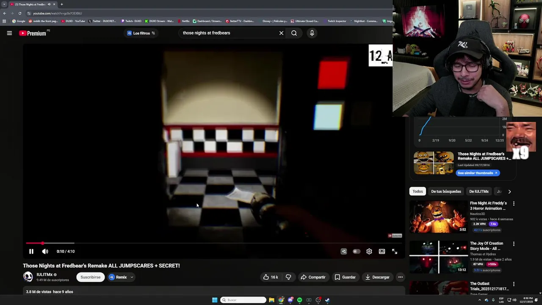Open the BetterTTV Dashboard bookmark
This screenshot has height=305, width=542.
pos(241,21)
